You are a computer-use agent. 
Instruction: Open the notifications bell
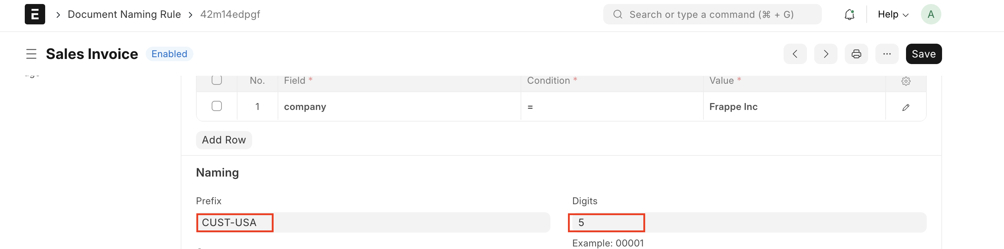point(849,15)
